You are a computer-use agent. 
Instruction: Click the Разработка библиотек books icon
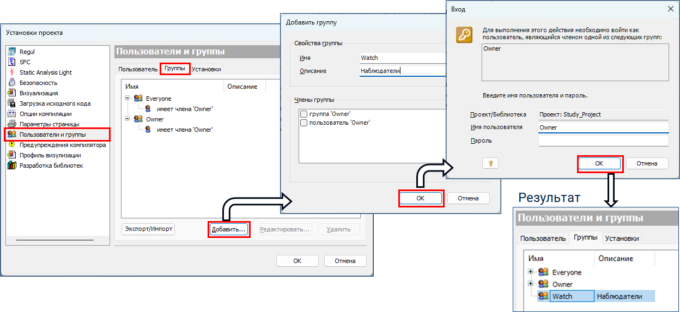(11, 166)
